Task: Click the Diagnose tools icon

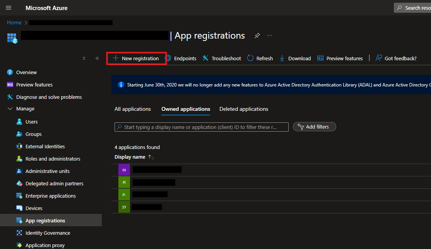Action: [10, 97]
